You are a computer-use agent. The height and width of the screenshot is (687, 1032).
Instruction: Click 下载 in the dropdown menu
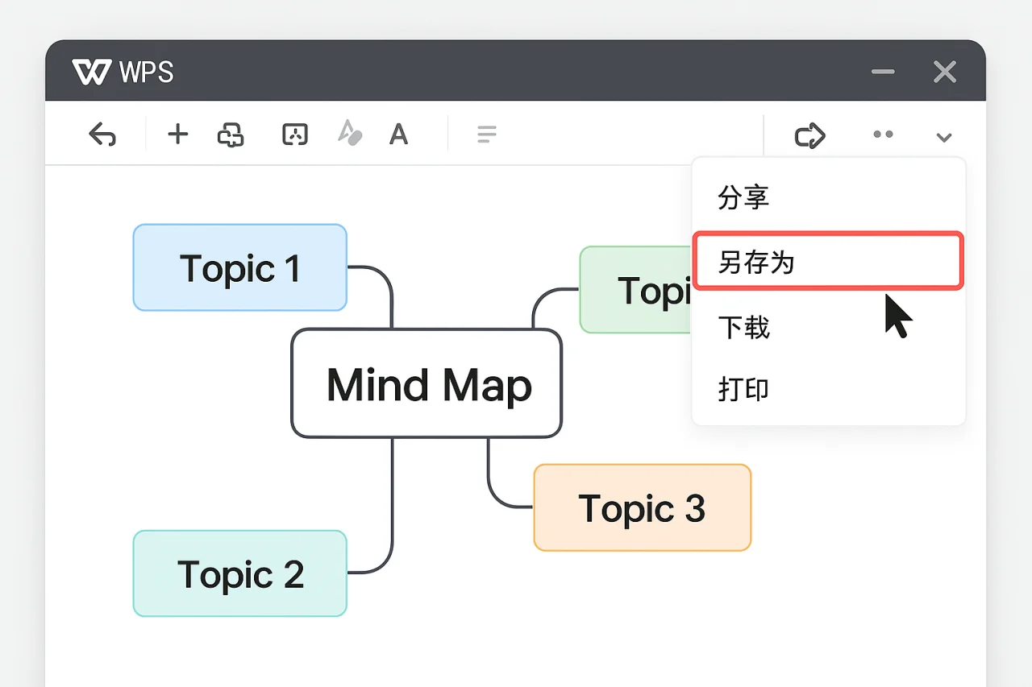(743, 327)
